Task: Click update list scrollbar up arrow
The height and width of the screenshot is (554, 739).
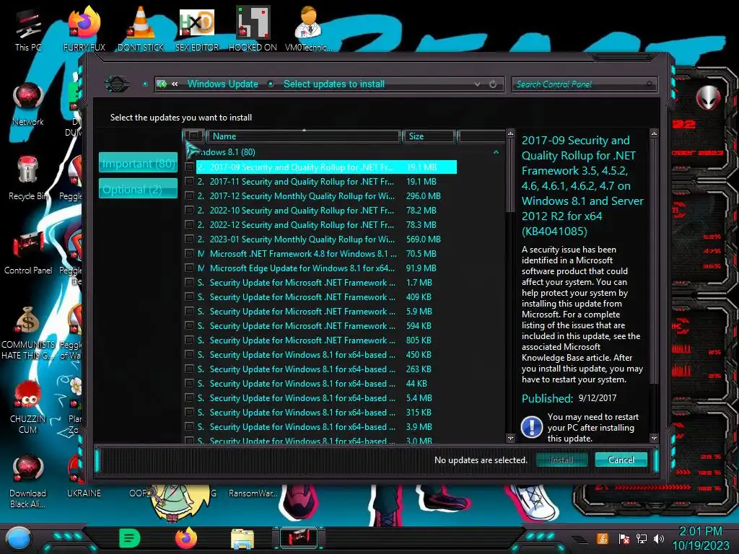Action: click(510, 134)
